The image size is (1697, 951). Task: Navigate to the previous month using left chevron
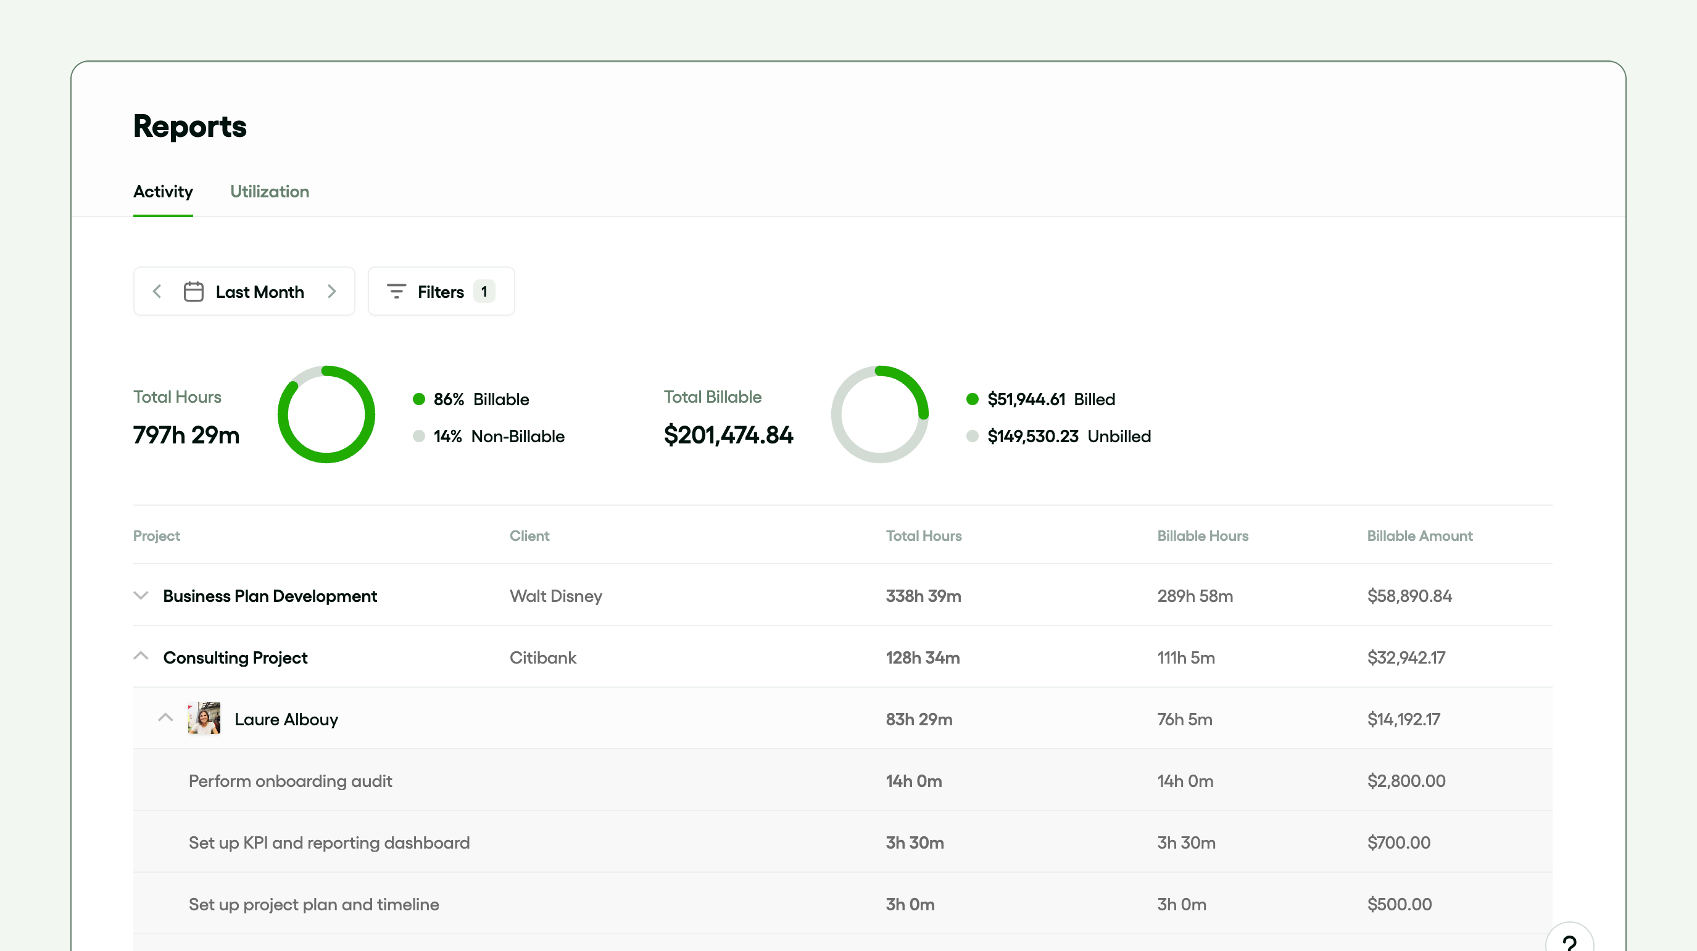click(157, 291)
